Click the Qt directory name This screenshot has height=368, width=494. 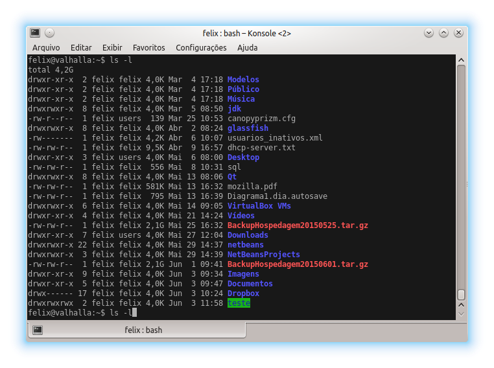coord(232,177)
